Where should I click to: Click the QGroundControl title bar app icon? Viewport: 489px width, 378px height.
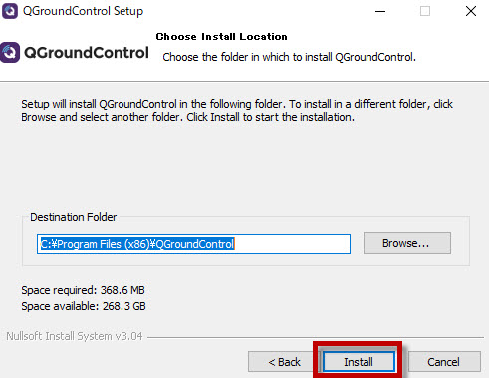coord(10,11)
